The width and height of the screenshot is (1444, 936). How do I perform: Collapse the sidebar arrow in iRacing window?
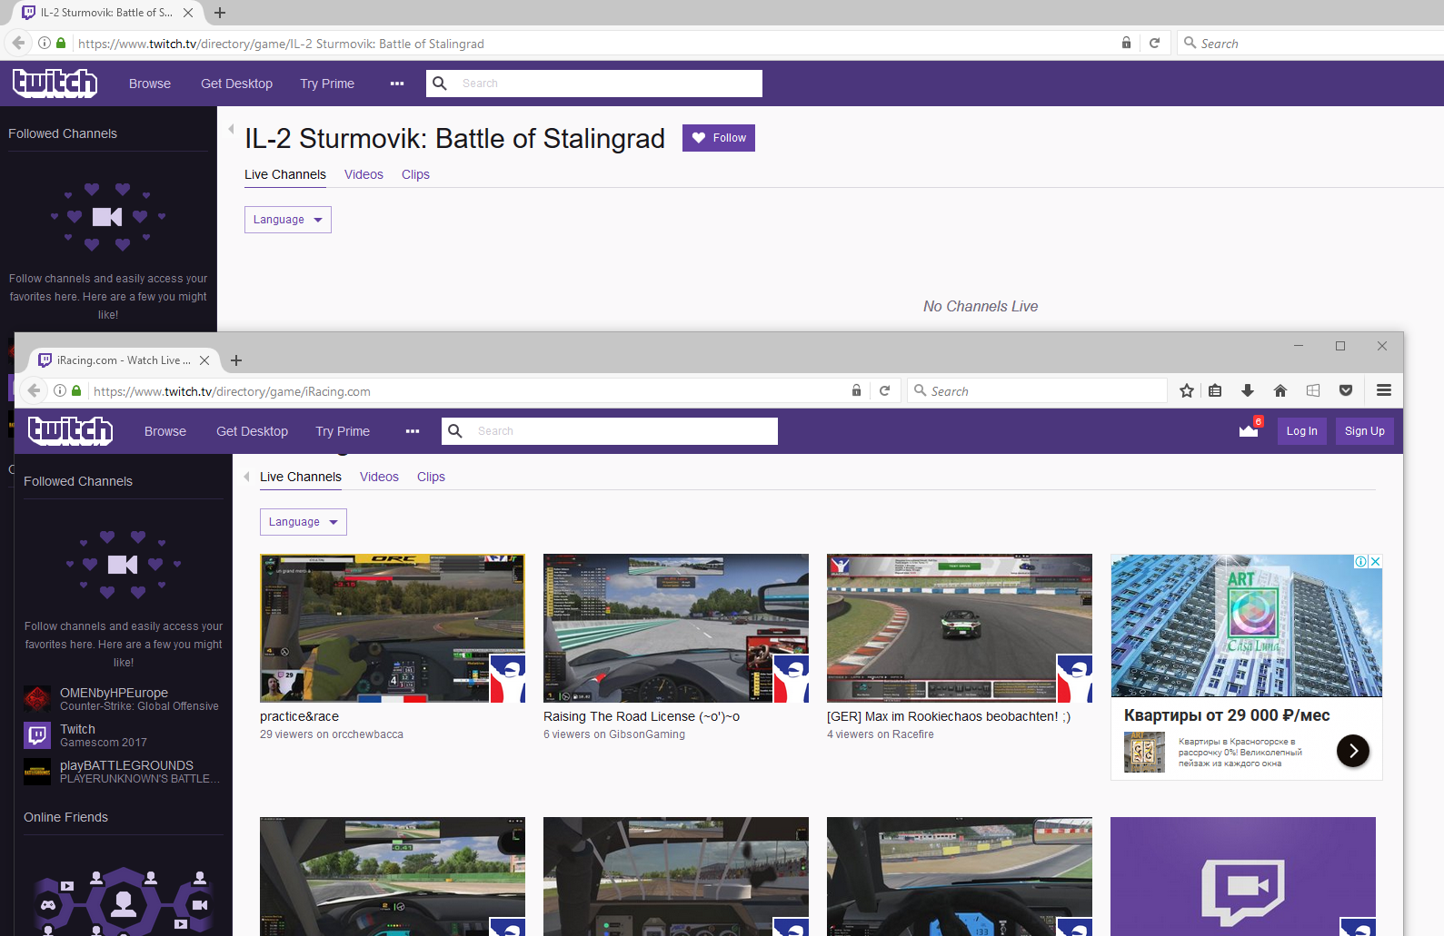(x=246, y=477)
